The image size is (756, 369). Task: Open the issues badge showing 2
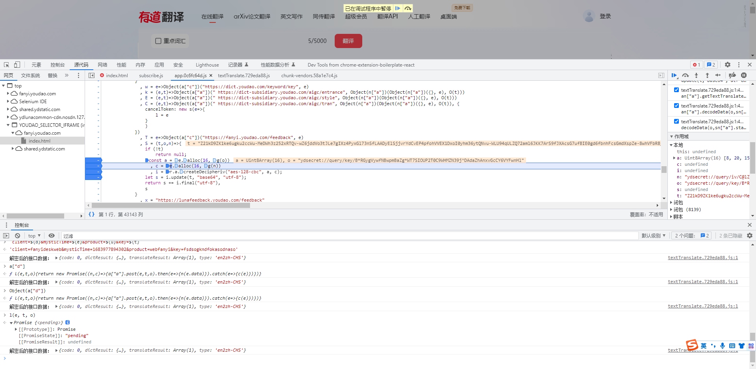[x=711, y=65]
